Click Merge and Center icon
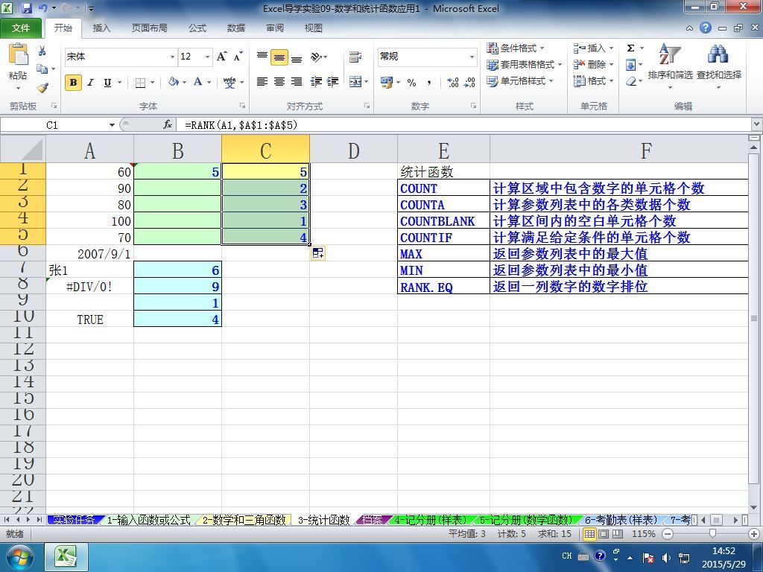The width and height of the screenshot is (763, 572). (x=355, y=82)
